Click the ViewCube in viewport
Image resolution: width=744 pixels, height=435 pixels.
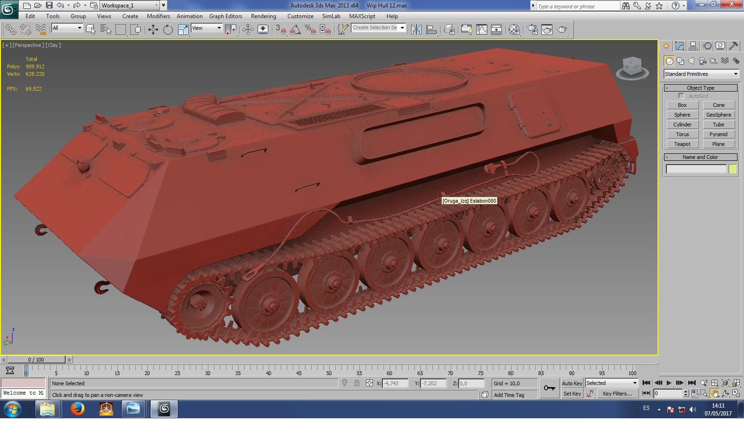click(632, 67)
